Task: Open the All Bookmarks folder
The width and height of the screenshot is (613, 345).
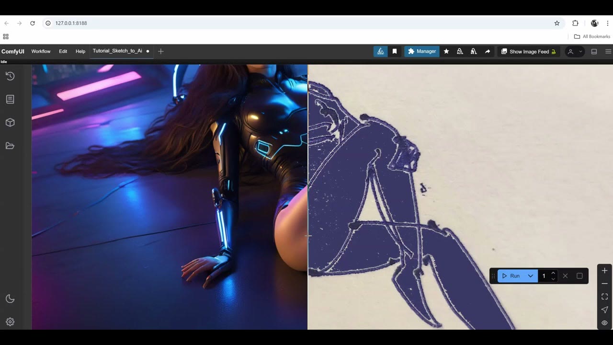Action: click(592, 36)
